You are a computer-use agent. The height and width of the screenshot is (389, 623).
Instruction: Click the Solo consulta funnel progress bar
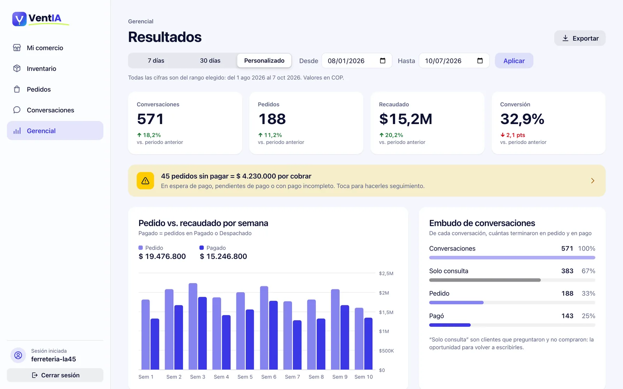point(512,280)
